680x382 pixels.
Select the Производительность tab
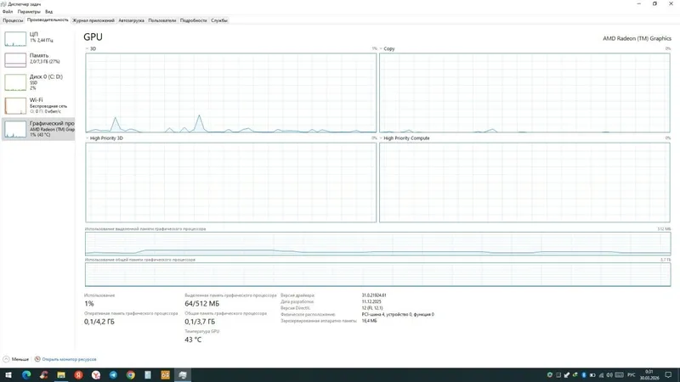pyautogui.click(x=48, y=20)
